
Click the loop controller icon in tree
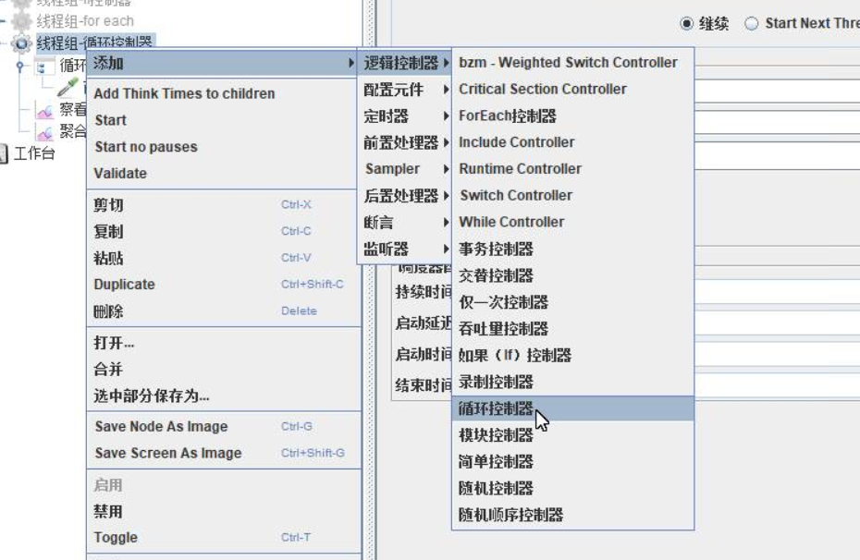(43, 66)
